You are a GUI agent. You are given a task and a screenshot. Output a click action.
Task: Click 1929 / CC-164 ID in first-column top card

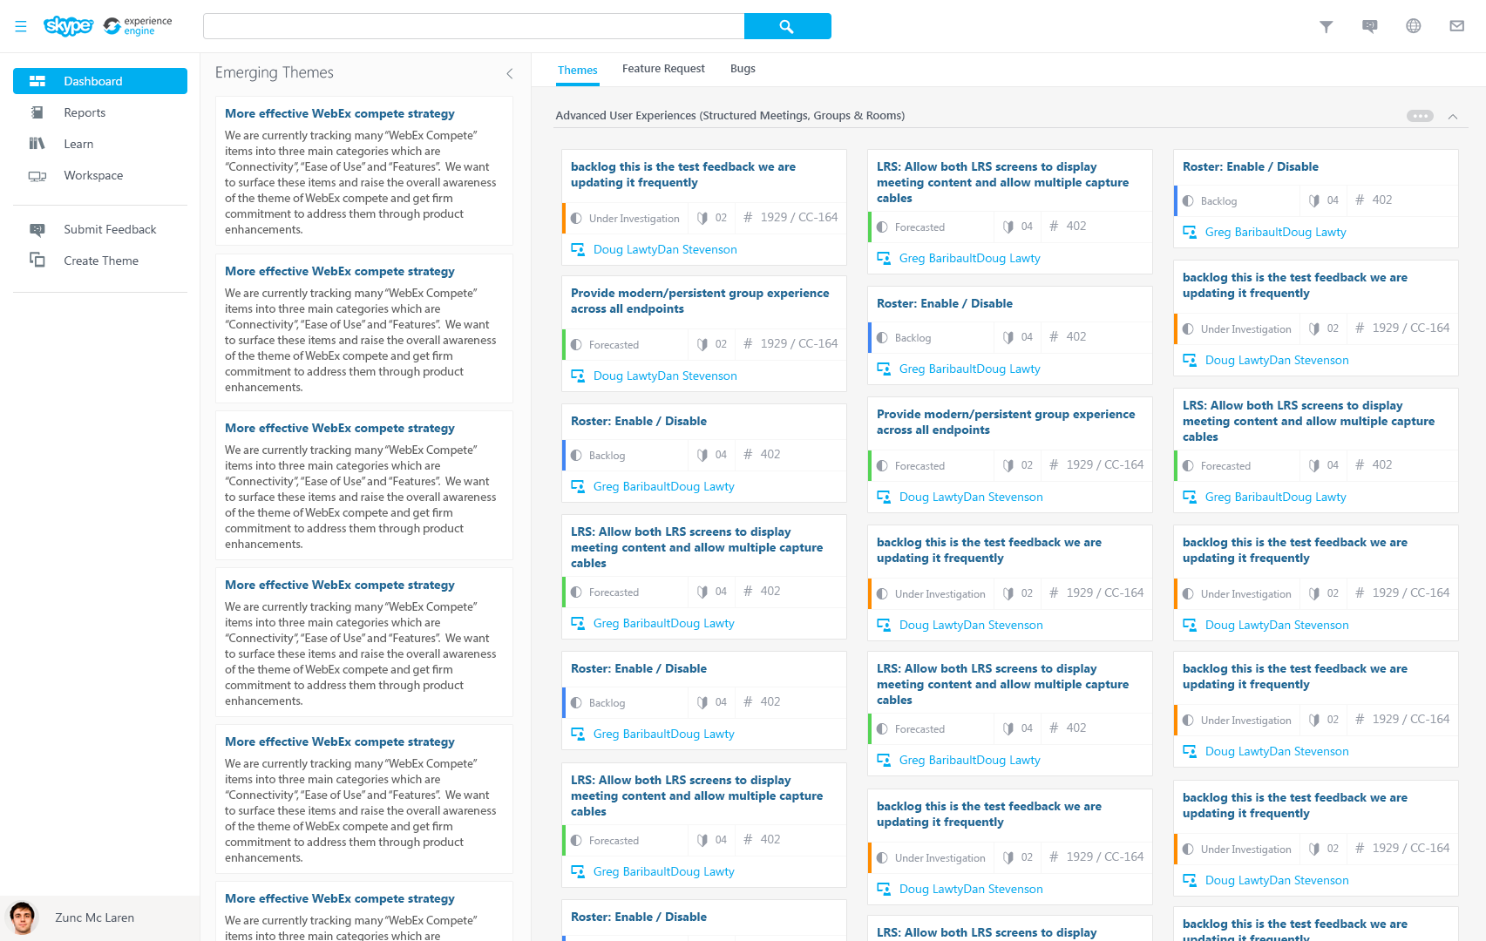pos(798,217)
